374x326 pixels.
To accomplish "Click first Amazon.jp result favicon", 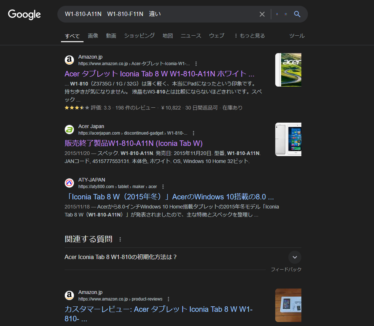I will [69, 60].
